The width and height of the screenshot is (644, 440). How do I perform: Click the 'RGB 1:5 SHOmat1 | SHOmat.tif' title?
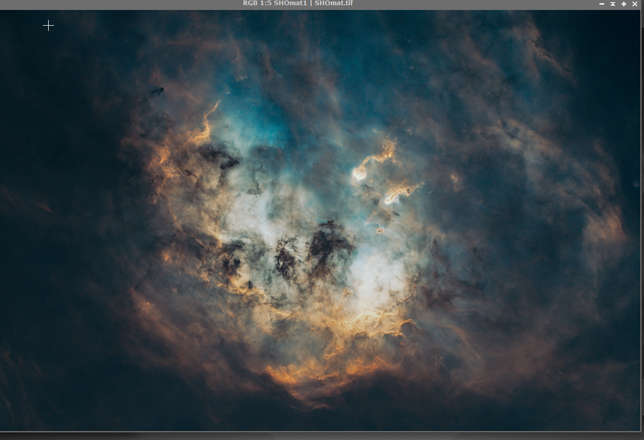coord(297,3)
